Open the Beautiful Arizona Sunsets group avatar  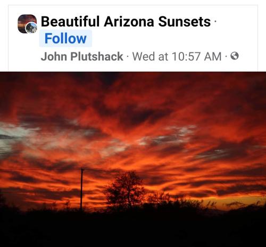[x=27, y=24]
